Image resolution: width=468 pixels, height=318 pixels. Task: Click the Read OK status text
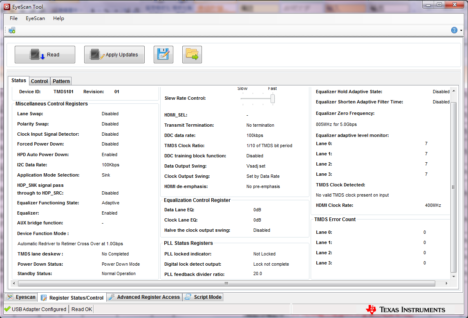point(82,309)
